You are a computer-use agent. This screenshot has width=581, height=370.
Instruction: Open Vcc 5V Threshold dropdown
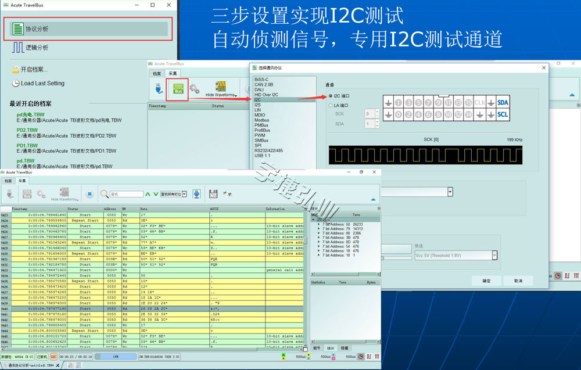pos(494,255)
